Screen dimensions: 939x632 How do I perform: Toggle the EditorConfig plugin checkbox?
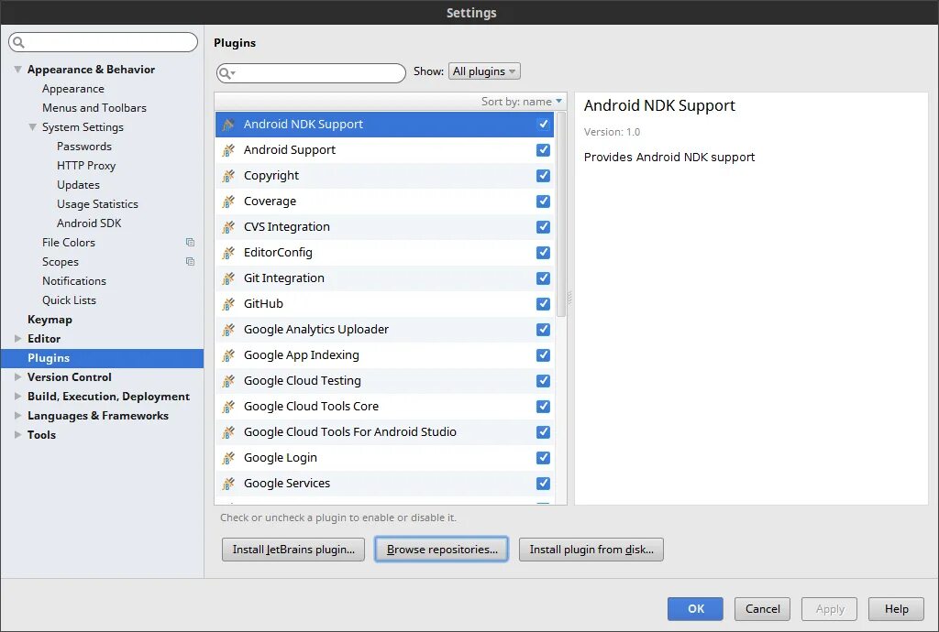pyautogui.click(x=543, y=253)
